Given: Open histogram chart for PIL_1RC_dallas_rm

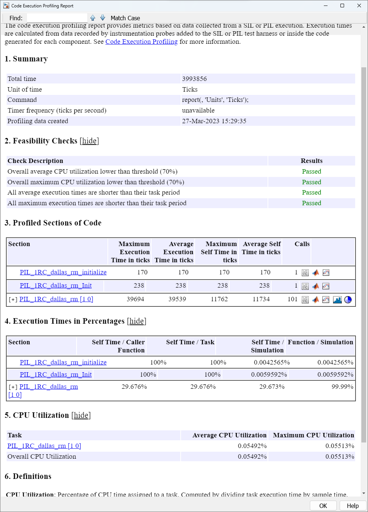Looking at the screenshot, I should (x=337, y=299).
